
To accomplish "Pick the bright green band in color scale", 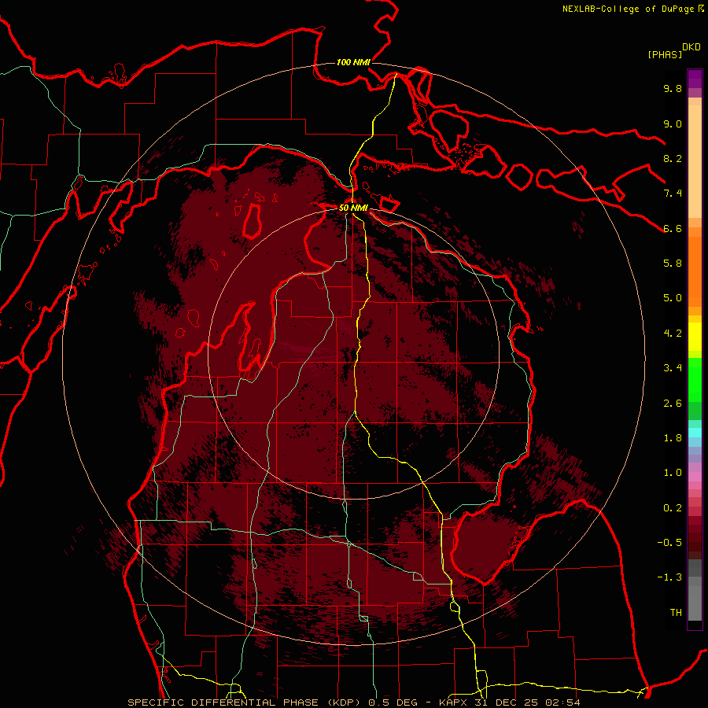I will (695, 381).
